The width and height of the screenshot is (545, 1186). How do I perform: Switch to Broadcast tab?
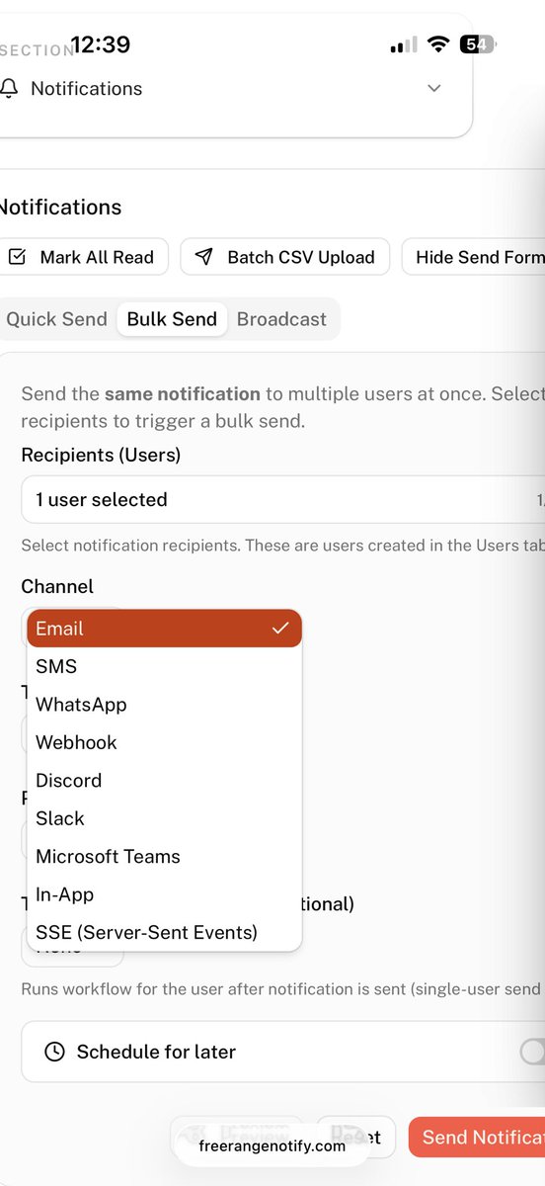281,319
